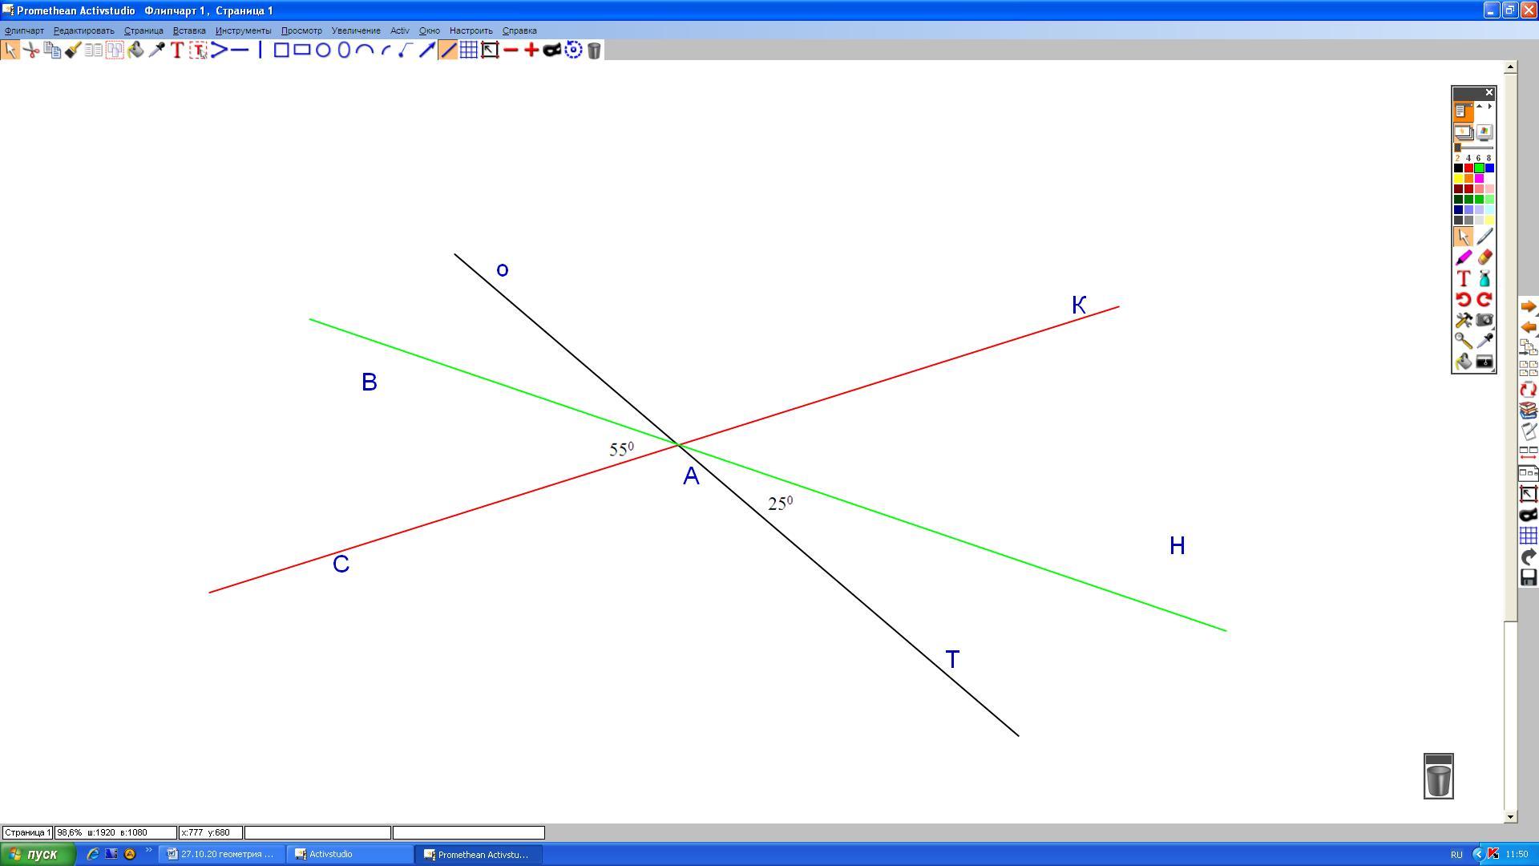The width and height of the screenshot is (1539, 866).
Task: Toggle the pen tool in floating toolbox
Action: pyautogui.click(x=1484, y=237)
